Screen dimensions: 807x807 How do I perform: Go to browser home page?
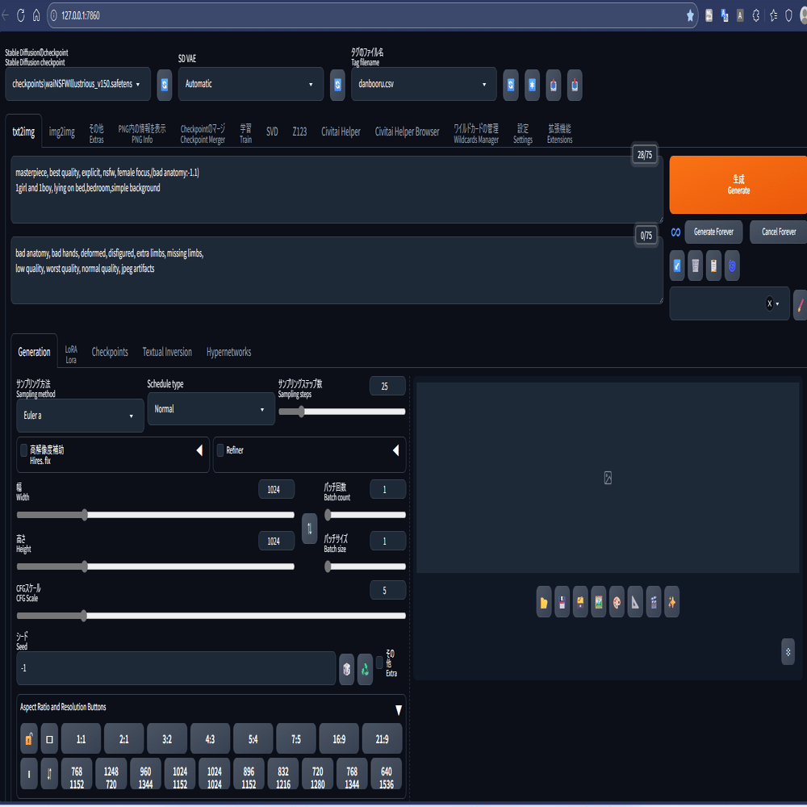pyautogui.click(x=36, y=16)
